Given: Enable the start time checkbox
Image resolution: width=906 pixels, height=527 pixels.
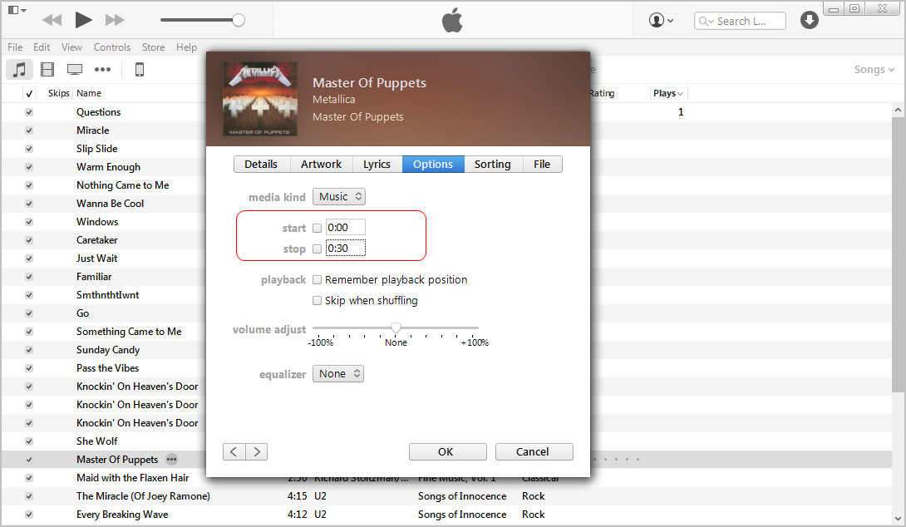Looking at the screenshot, I should [x=317, y=229].
